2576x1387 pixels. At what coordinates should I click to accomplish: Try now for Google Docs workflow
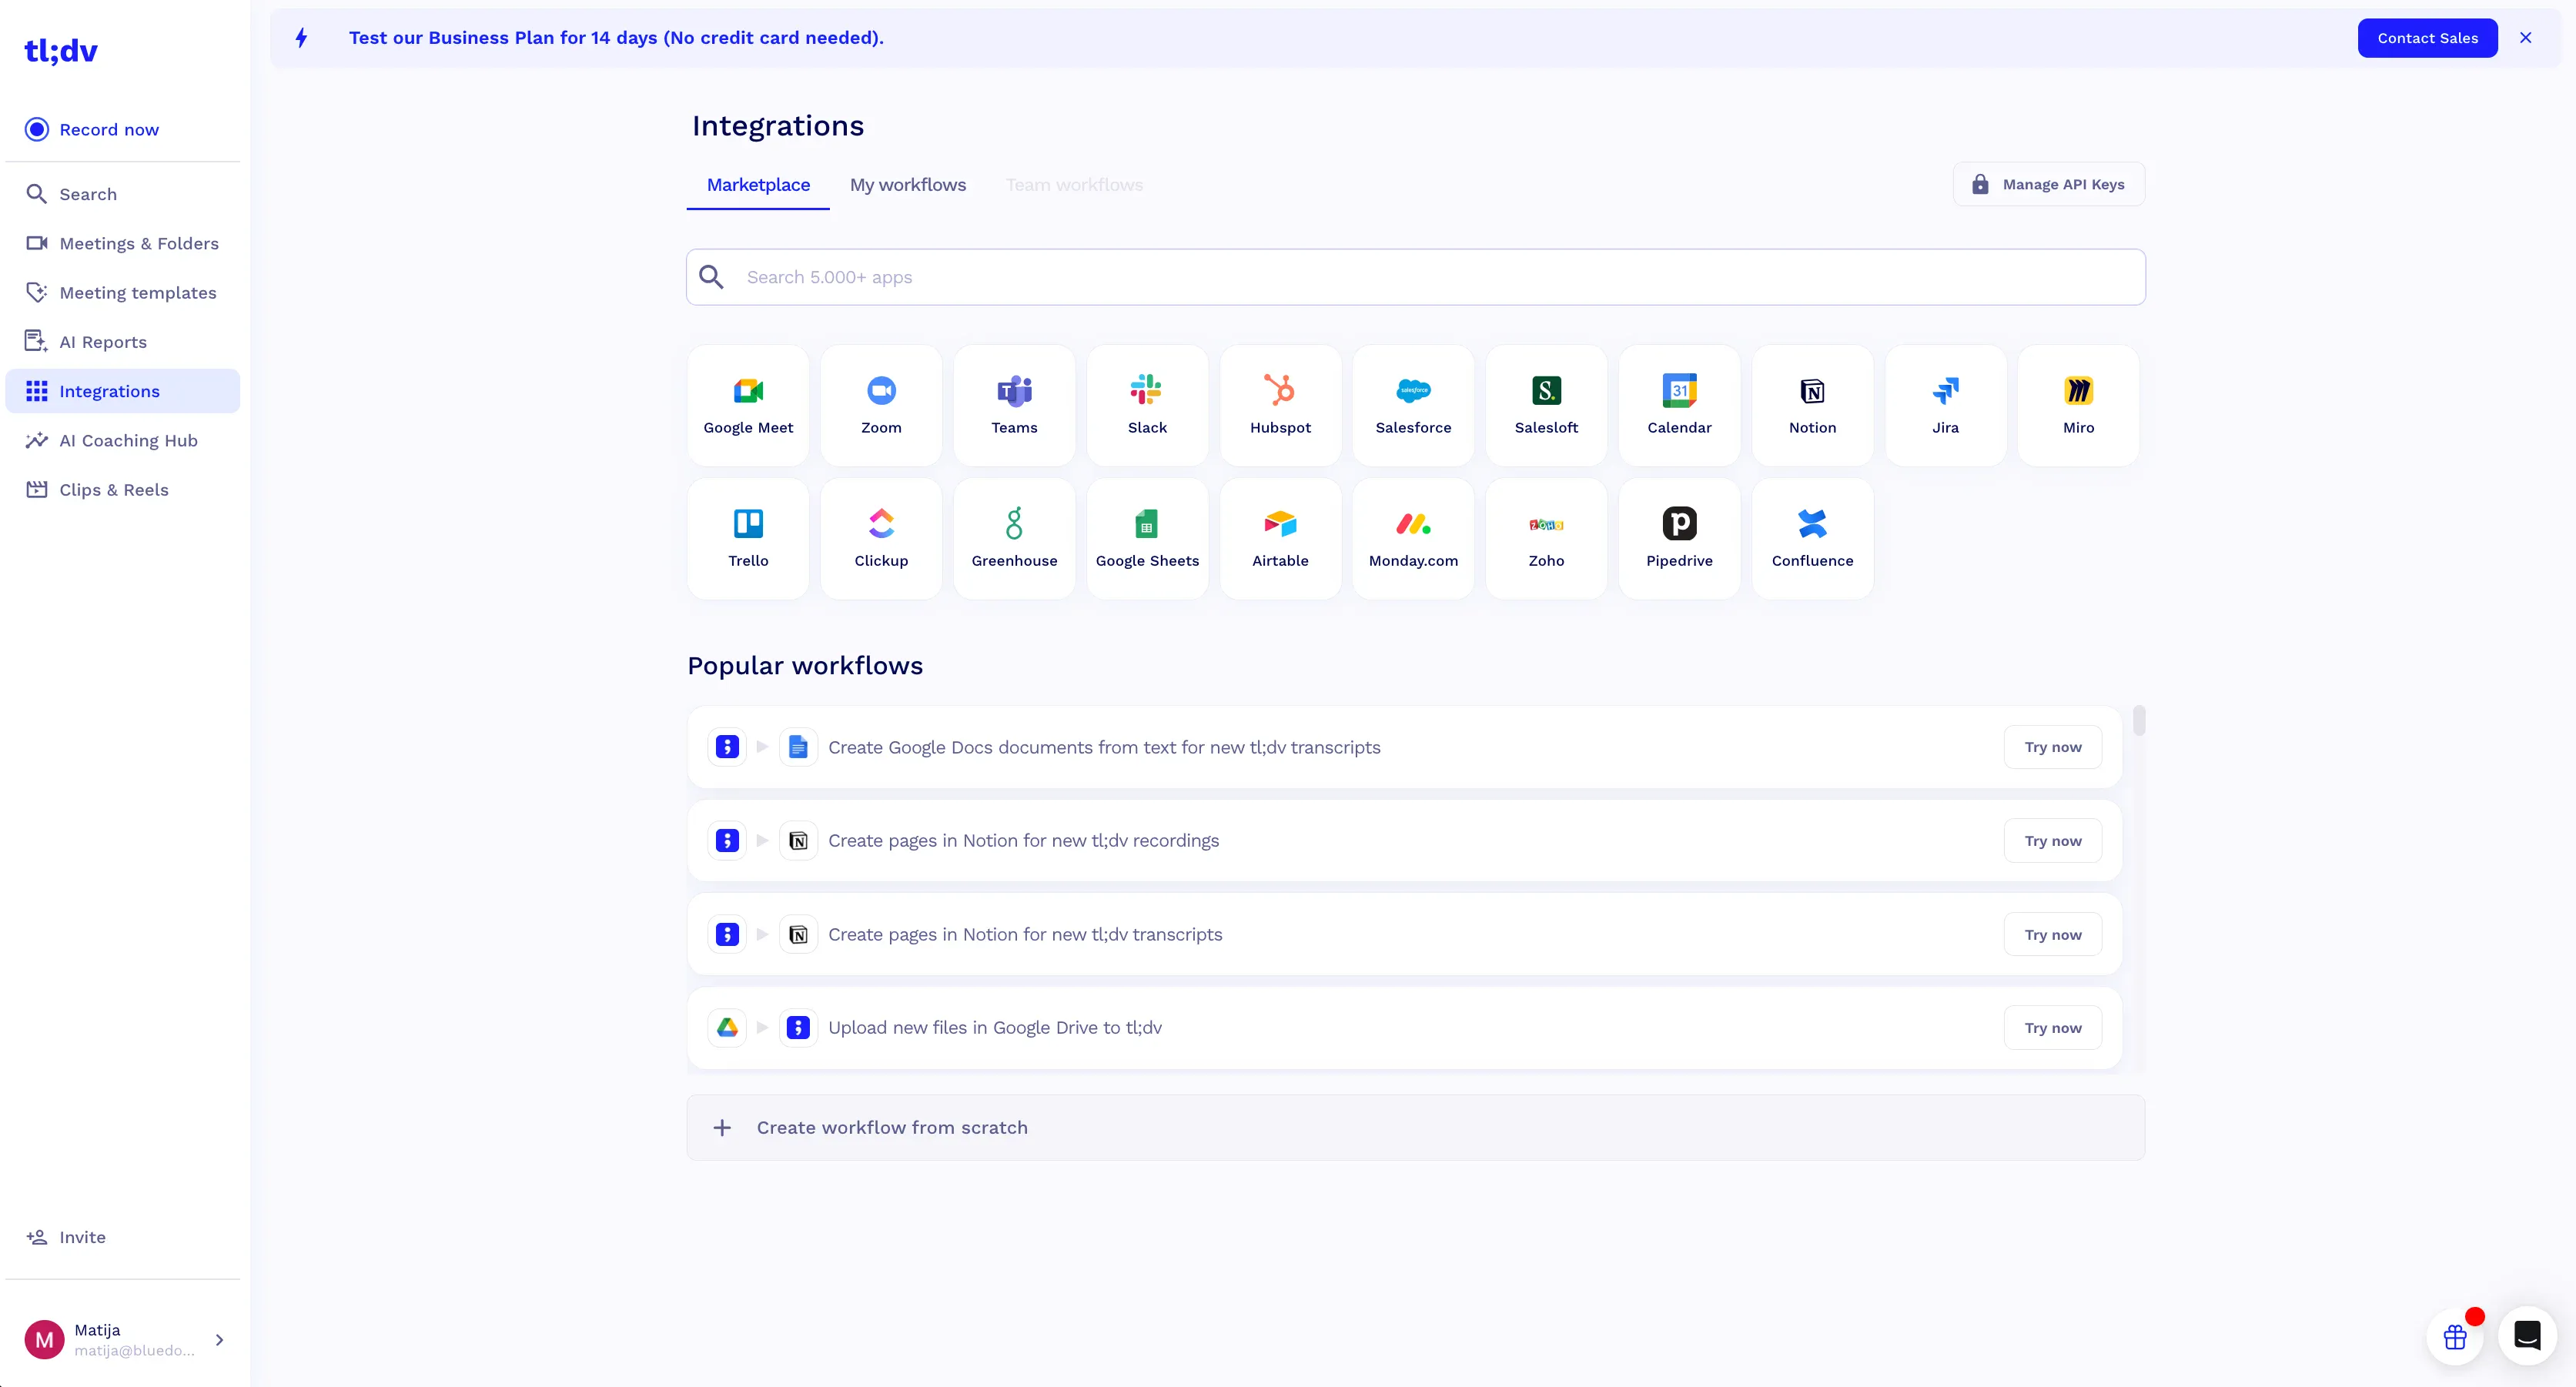[x=2053, y=747]
